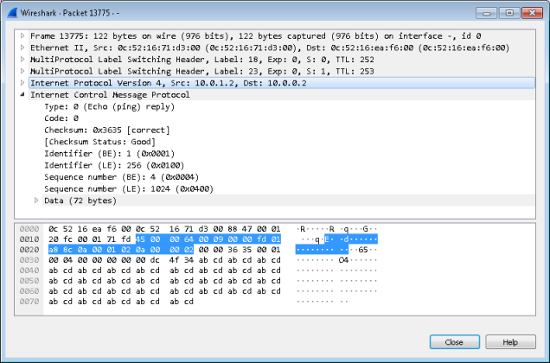Viewport: 550px width, 363px height.
Task: Open Help for packet dialog
Action: (x=510, y=342)
